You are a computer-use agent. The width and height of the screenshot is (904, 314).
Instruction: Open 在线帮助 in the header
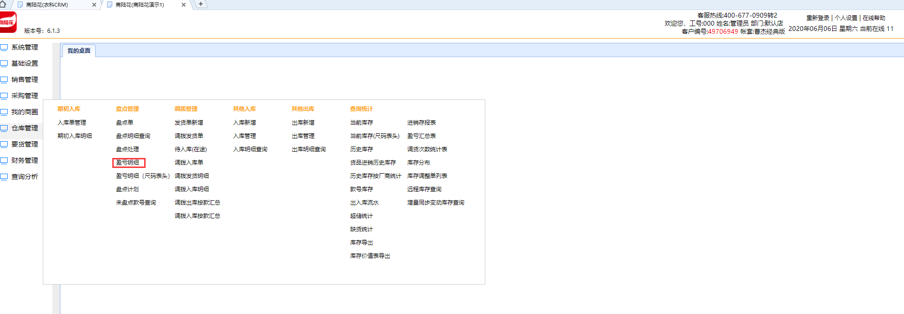coord(874,18)
